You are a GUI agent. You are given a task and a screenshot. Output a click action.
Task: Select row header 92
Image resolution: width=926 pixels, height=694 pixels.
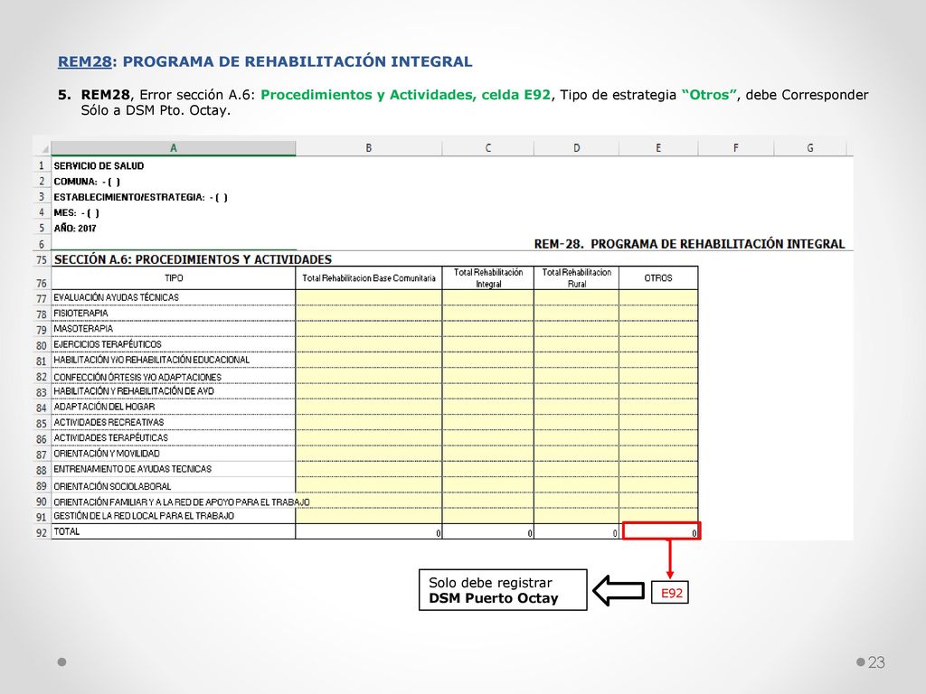pos(42,531)
